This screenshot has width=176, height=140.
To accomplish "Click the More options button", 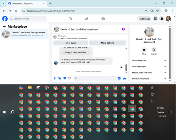I will tap(107, 43).
